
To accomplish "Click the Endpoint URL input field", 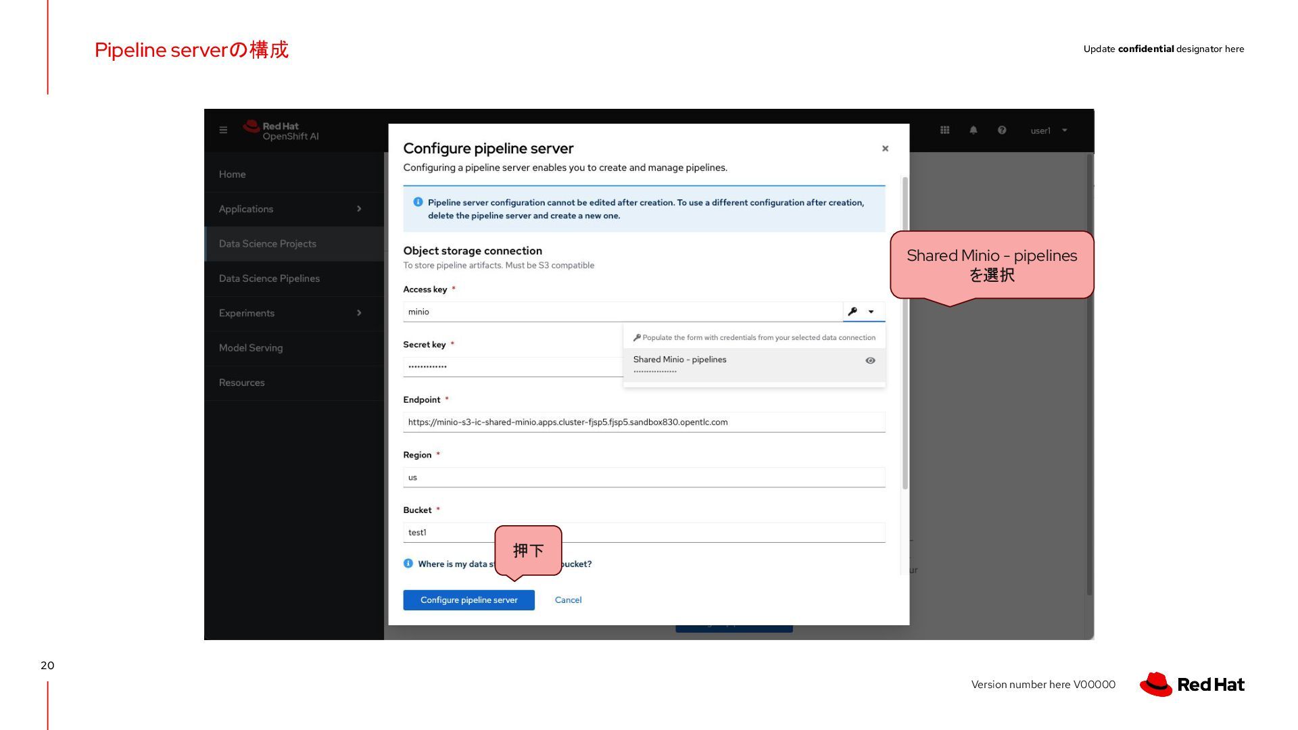I will click(x=644, y=422).
